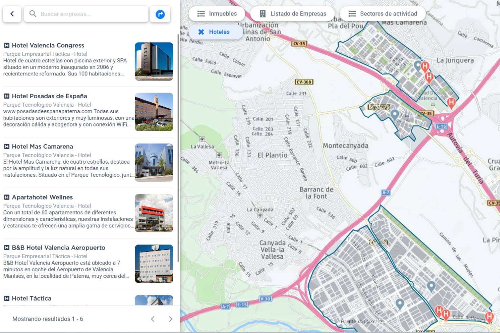The height and width of the screenshot is (333, 500).
Task: Click the Mostrando resultados 1 - 6 text
Action: (48, 319)
